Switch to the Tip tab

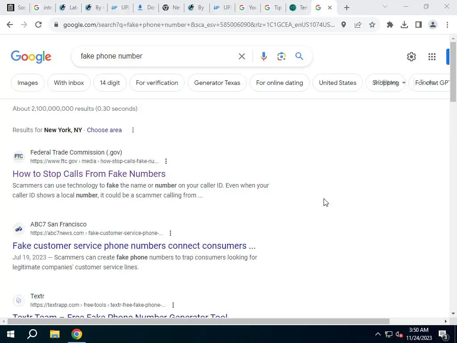pyautogui.click(x=273, y=8)
